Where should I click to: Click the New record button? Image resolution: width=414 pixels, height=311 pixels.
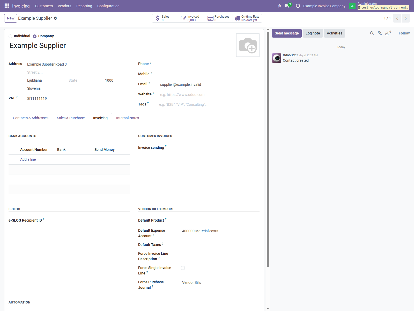(x=11, y=18)
